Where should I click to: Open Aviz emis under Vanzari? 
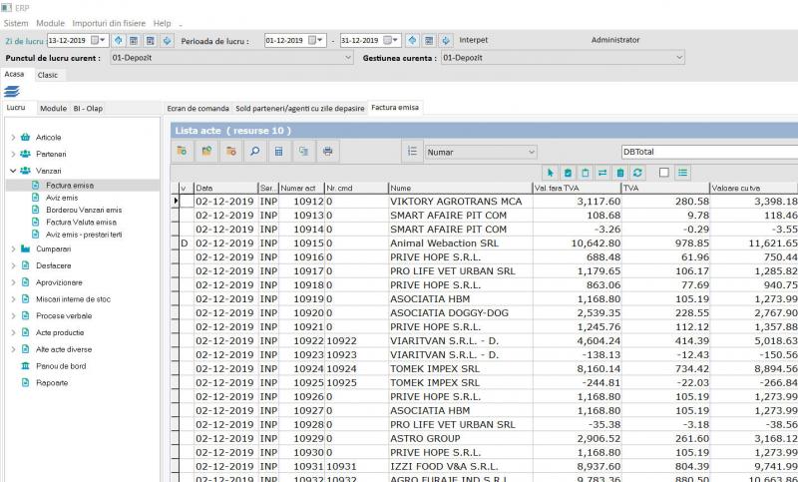62,198
